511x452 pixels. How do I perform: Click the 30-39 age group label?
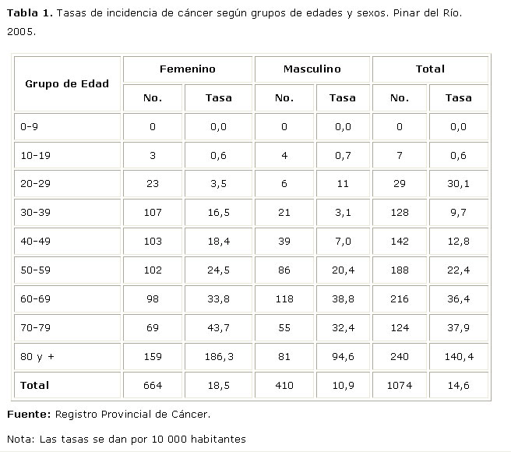pyautogui.click(x=36, y=213)
